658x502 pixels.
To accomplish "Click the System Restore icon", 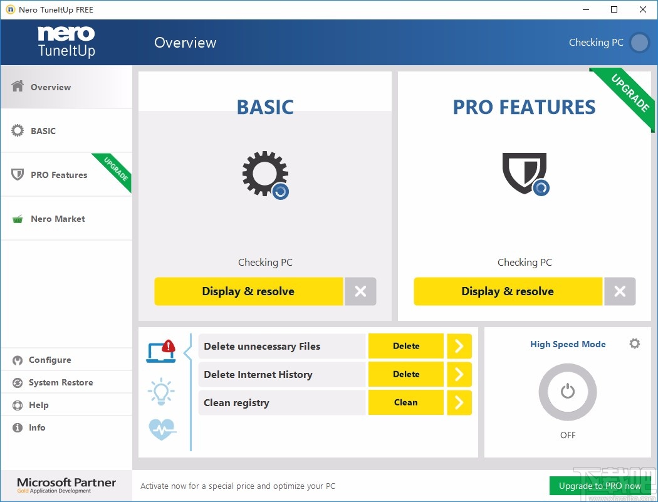I will [18, 382].
